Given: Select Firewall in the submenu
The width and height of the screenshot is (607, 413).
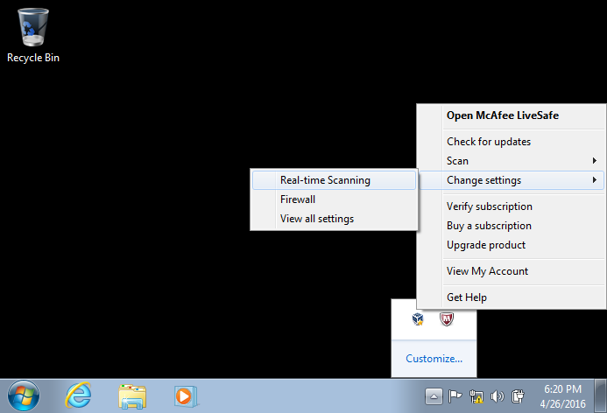Looking at the screenshot, I should 334,199.
